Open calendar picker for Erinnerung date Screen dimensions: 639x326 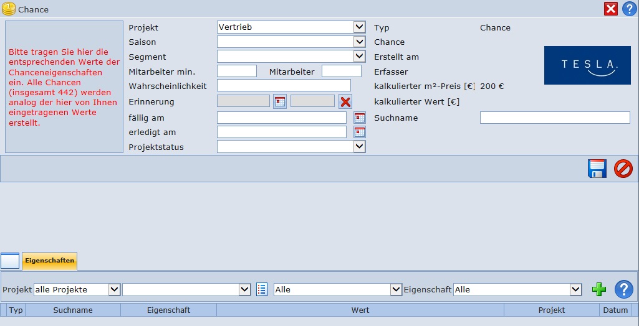280,101
